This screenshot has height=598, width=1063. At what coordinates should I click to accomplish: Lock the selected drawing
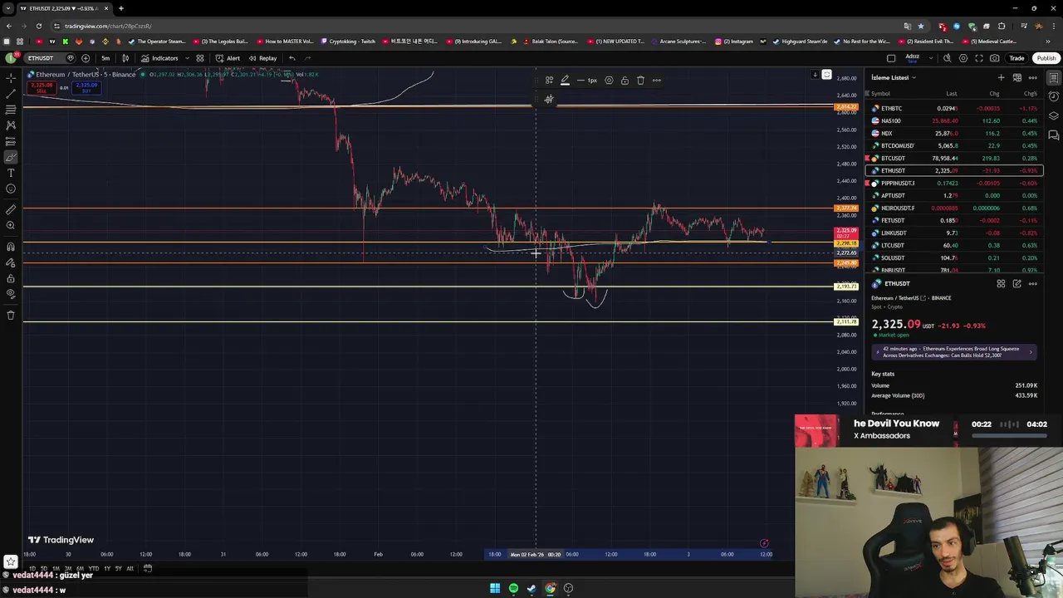pos(625,81)
